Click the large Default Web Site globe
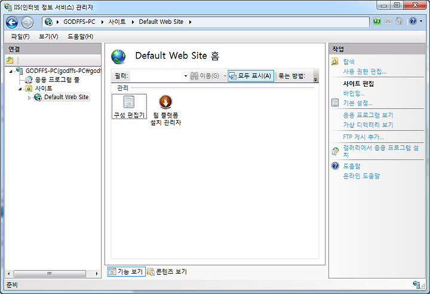This screenshot has height=294, width=430. pyautogui.click(x=118, y=57)
